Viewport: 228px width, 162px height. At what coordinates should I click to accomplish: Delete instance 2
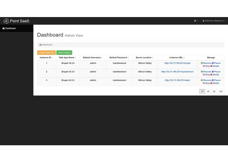click(x=215, y=75)
